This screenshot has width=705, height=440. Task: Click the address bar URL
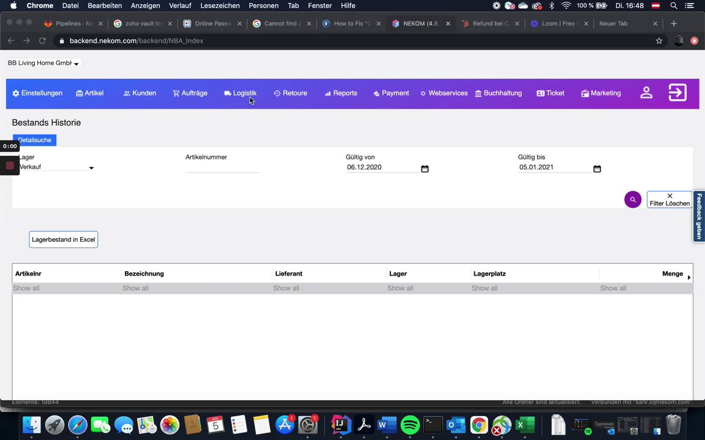[x=136, y=41]
